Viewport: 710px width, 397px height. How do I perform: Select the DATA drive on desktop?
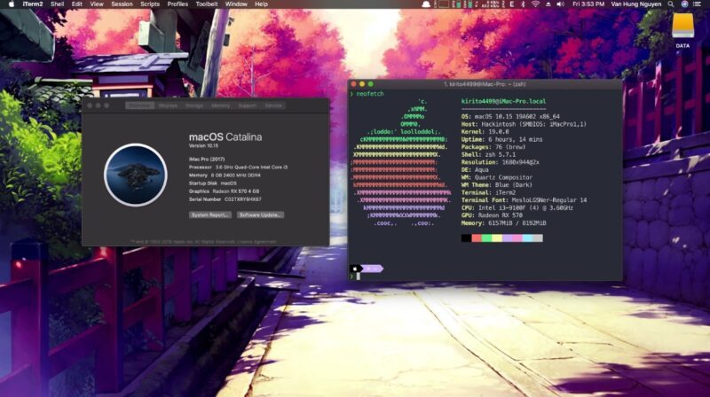(x=682, y=30)
